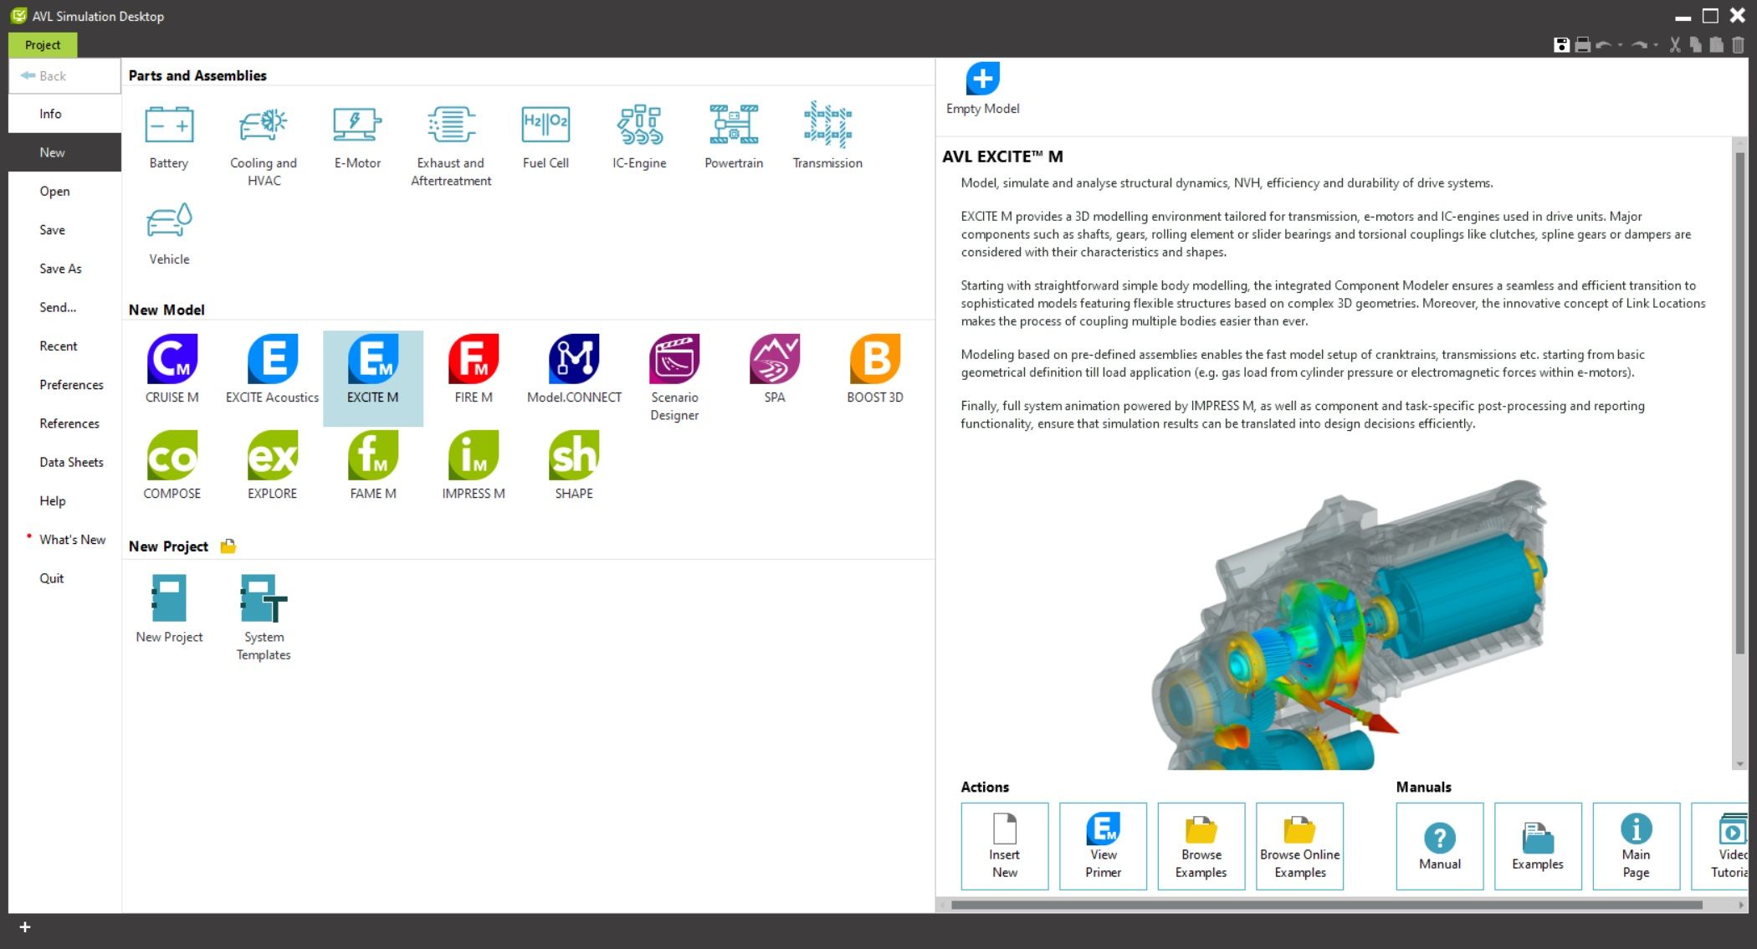The image size is (1757, 949).
Task: Click the save disk toolbar icon
Action: 1561,45
